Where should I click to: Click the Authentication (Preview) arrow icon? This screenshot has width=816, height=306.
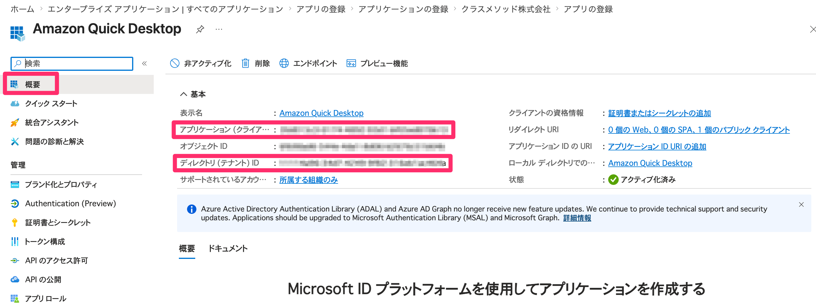pos(15,203)
